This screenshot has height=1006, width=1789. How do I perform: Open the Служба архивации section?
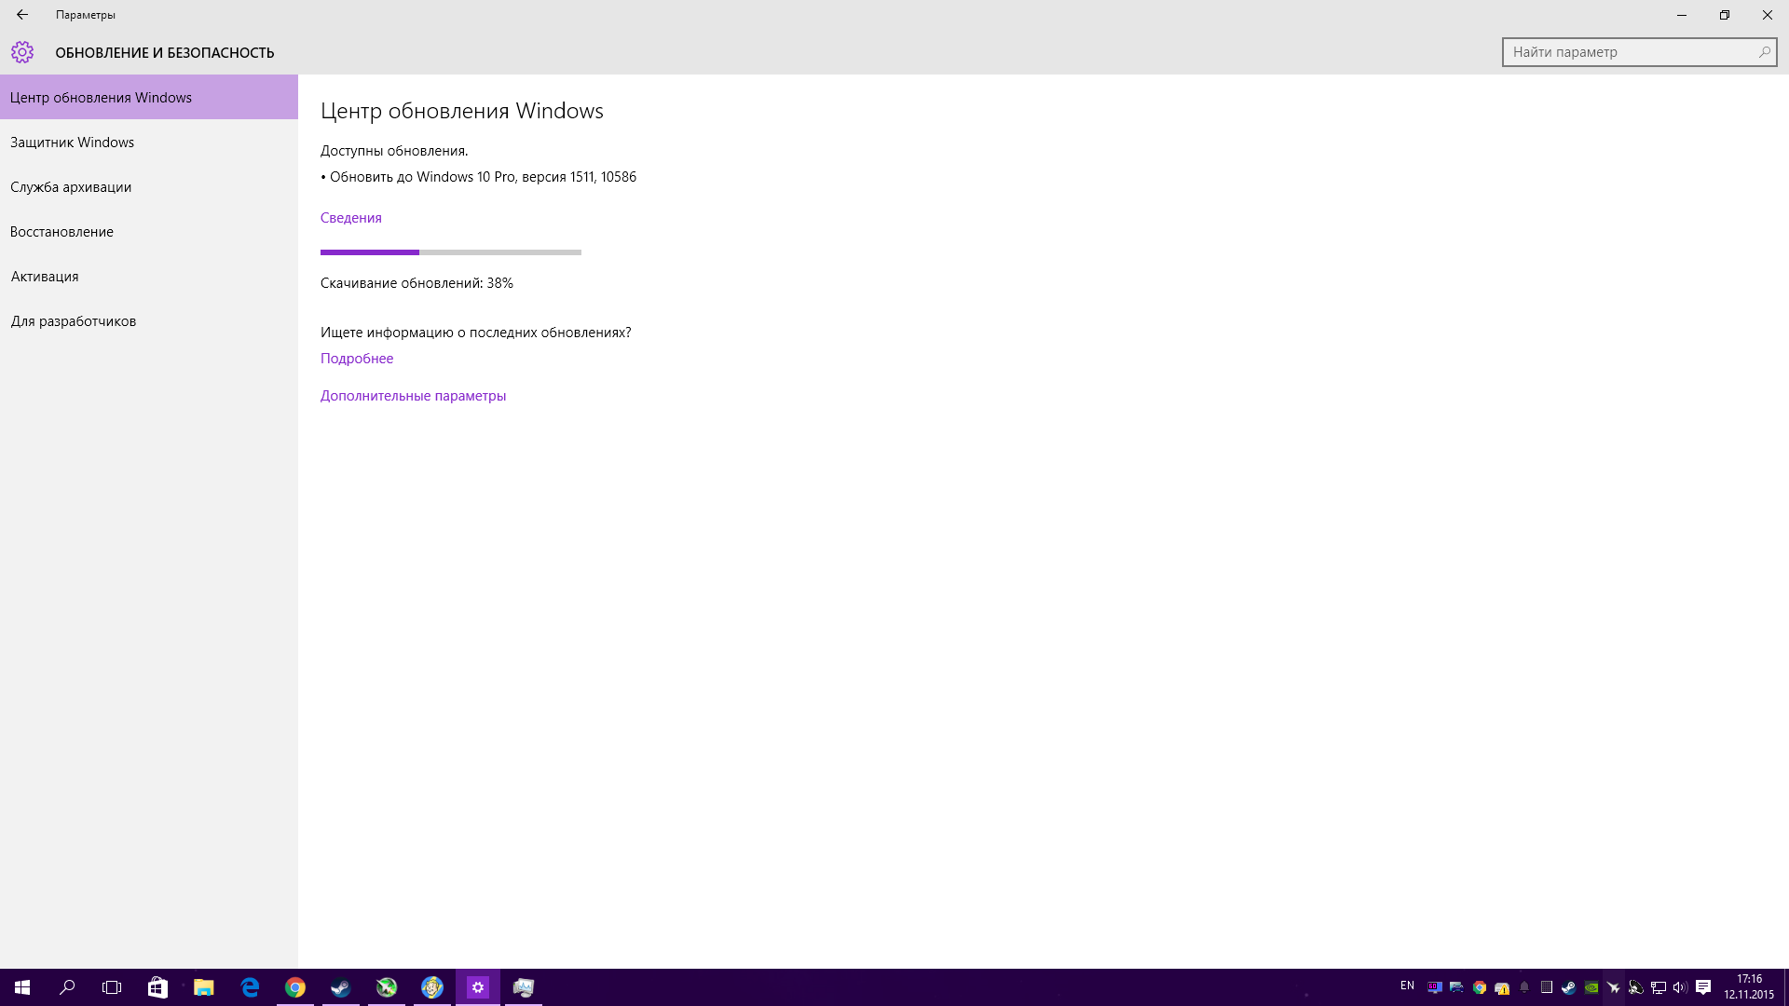71,187
